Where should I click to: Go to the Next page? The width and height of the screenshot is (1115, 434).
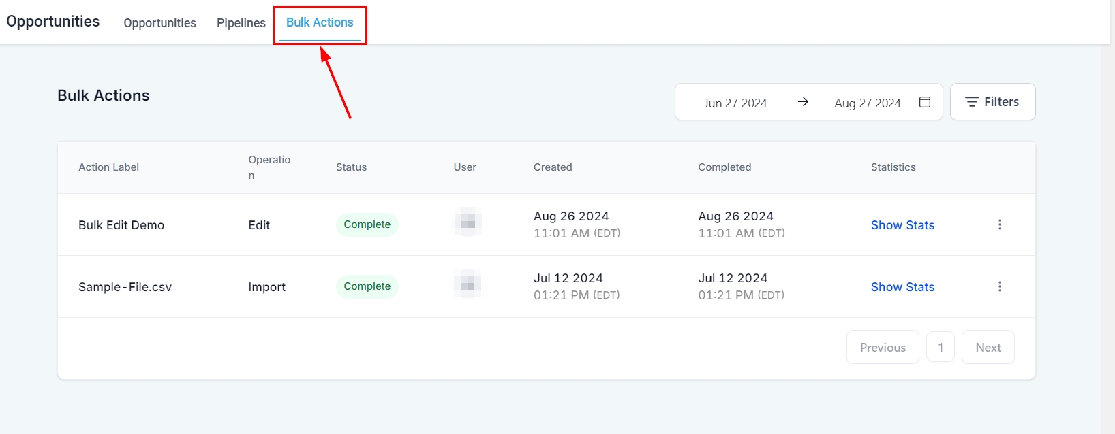pyautogui.click(x=988, y=348)
